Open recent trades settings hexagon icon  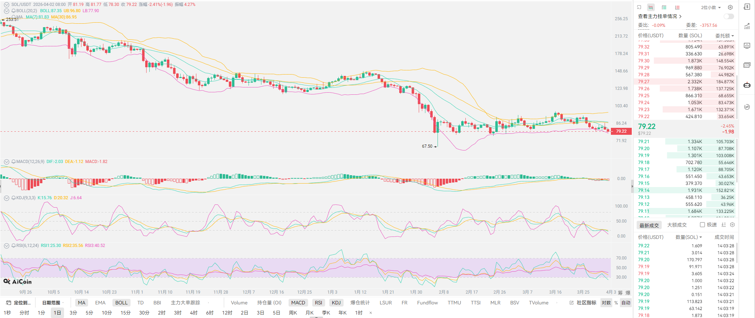coord(732,225)
